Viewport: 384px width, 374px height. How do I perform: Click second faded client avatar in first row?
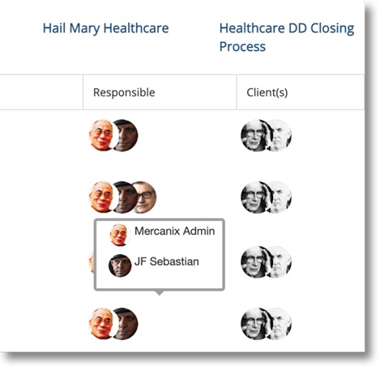[x=281, y=135]
